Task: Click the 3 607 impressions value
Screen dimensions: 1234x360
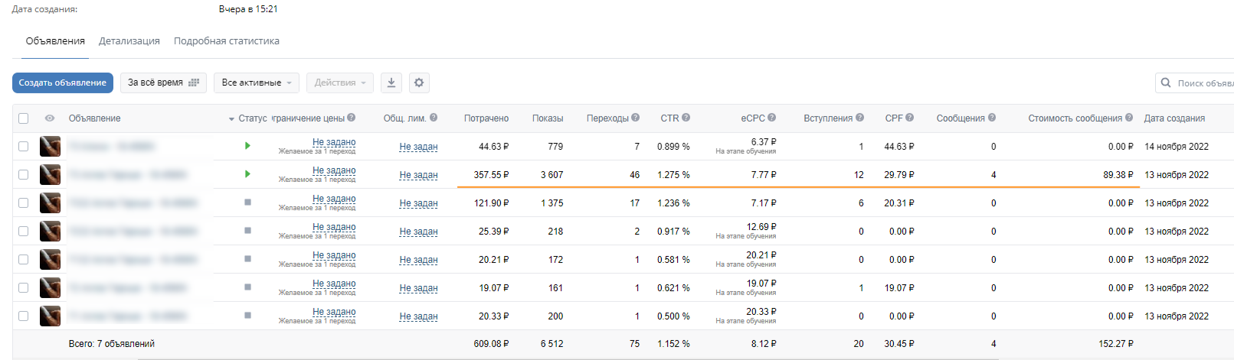Action: 552,175
